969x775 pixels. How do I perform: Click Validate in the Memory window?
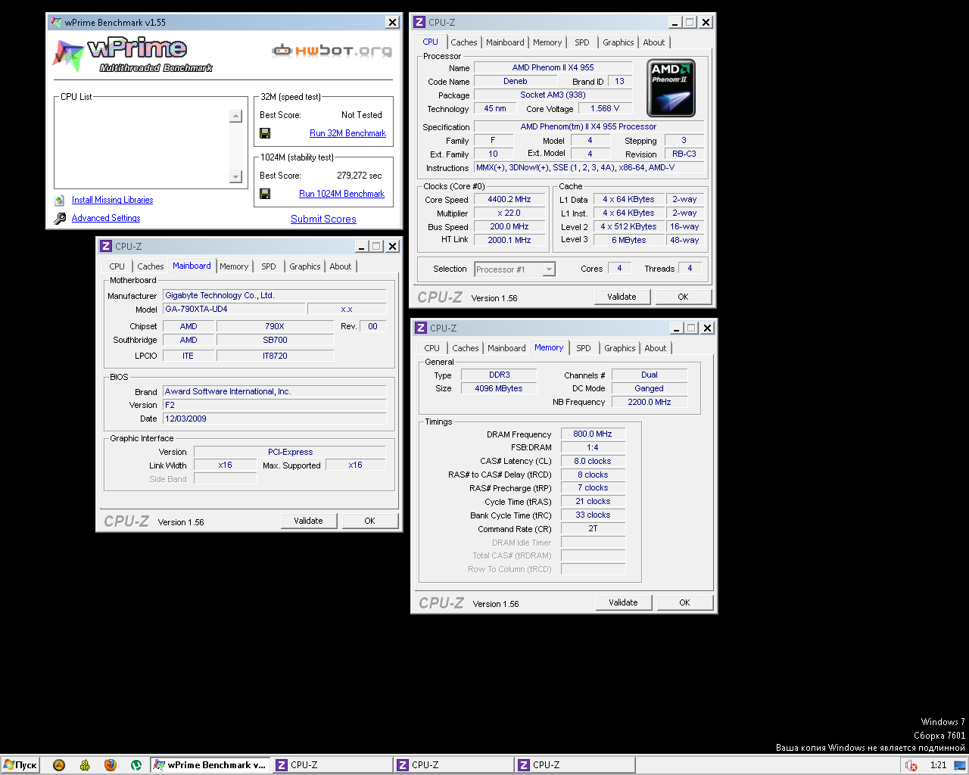[x=623, y=602]
